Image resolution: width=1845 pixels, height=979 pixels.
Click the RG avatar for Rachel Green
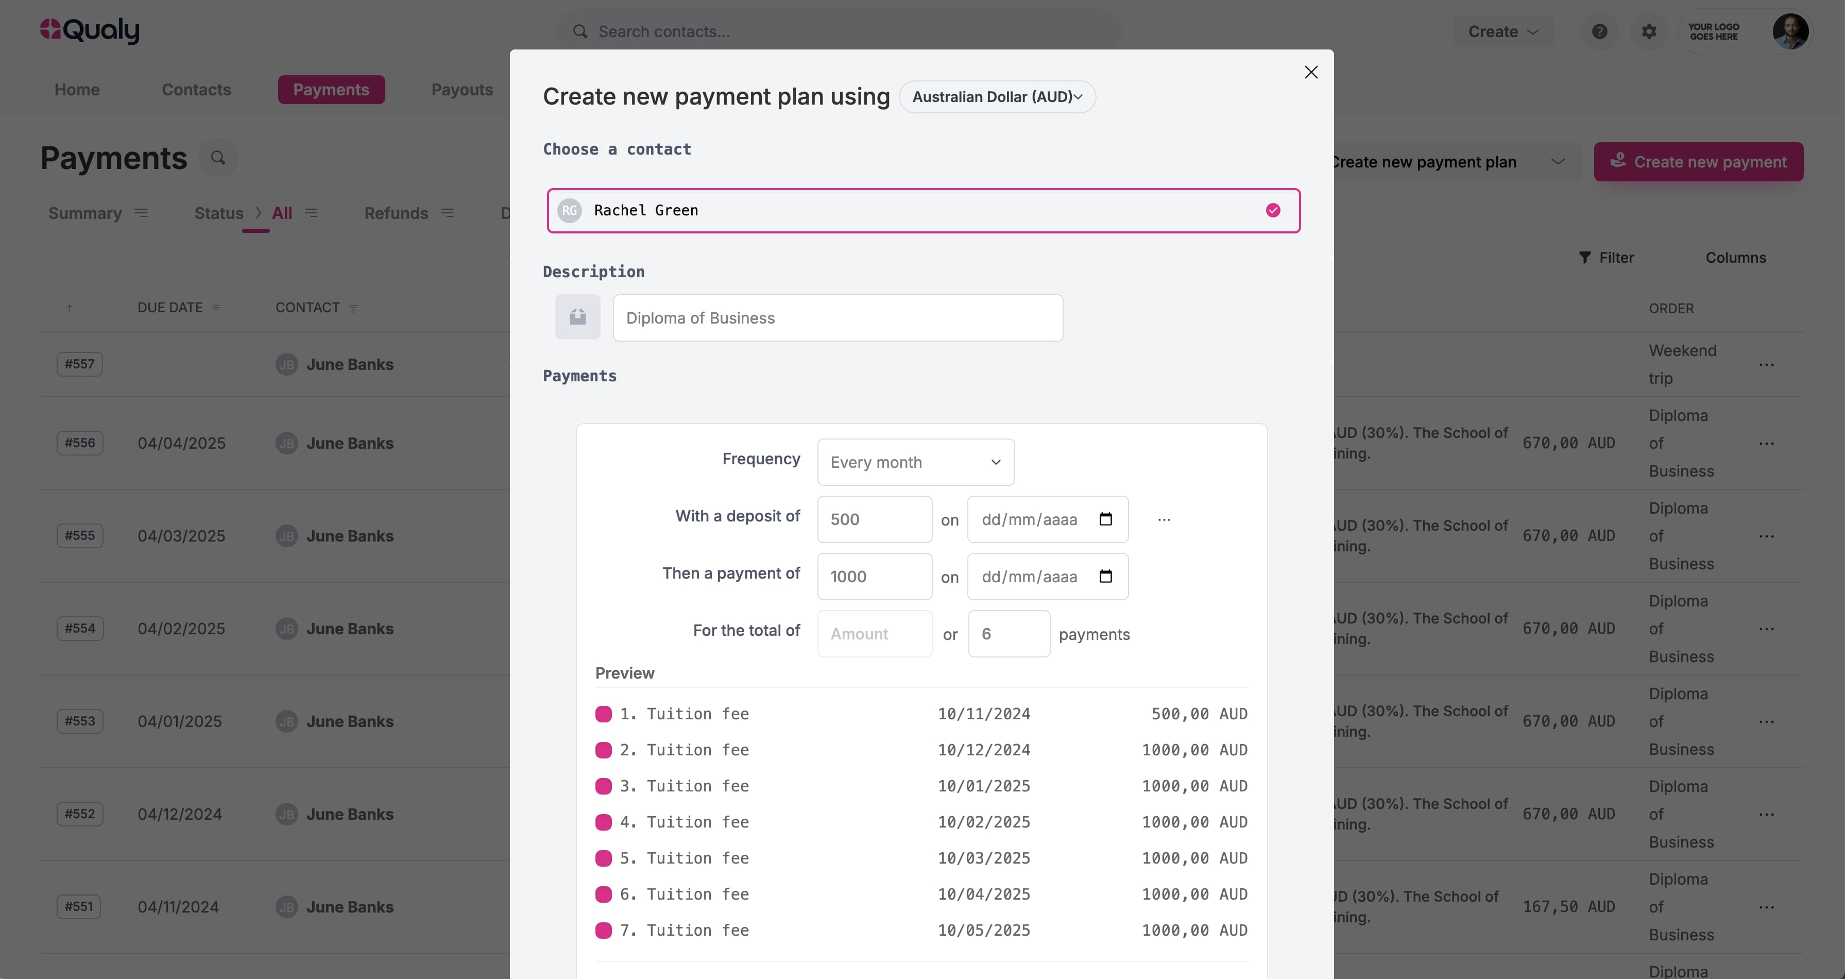pyautogui.click(x=569, y=211)
